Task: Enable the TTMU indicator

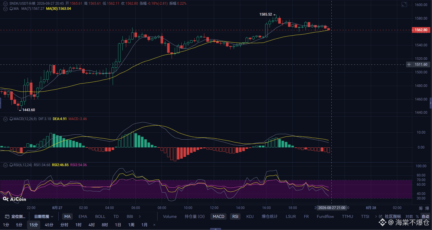Action: (347, 216)
